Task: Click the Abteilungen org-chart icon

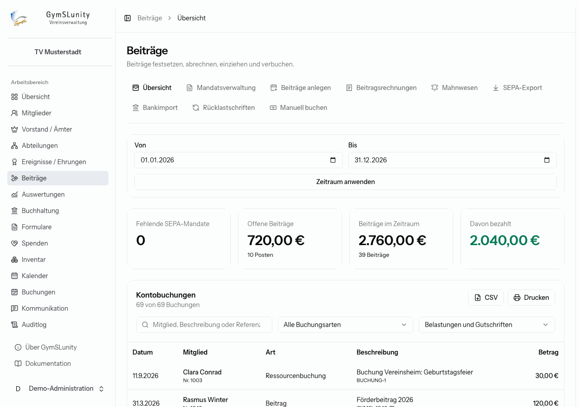Action: pyautogui.click(x=14, y=146)
